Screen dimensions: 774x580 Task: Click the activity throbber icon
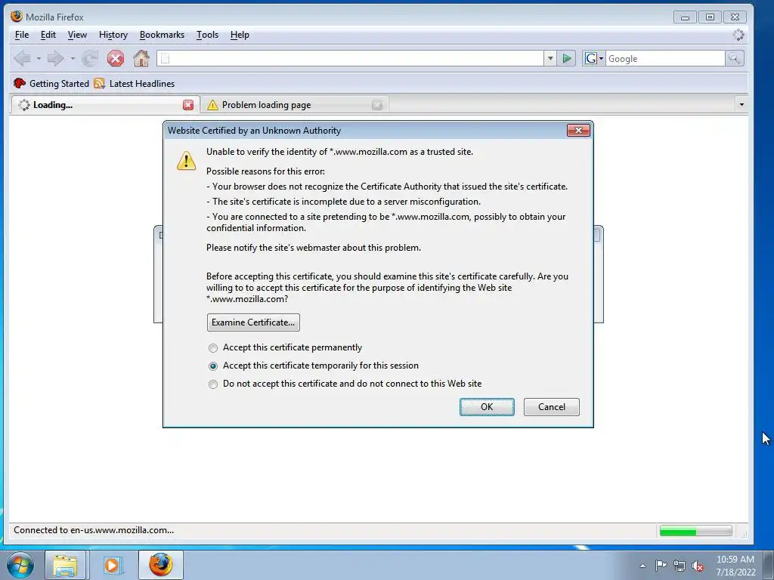pyautogui.click(x=738, y=35)
